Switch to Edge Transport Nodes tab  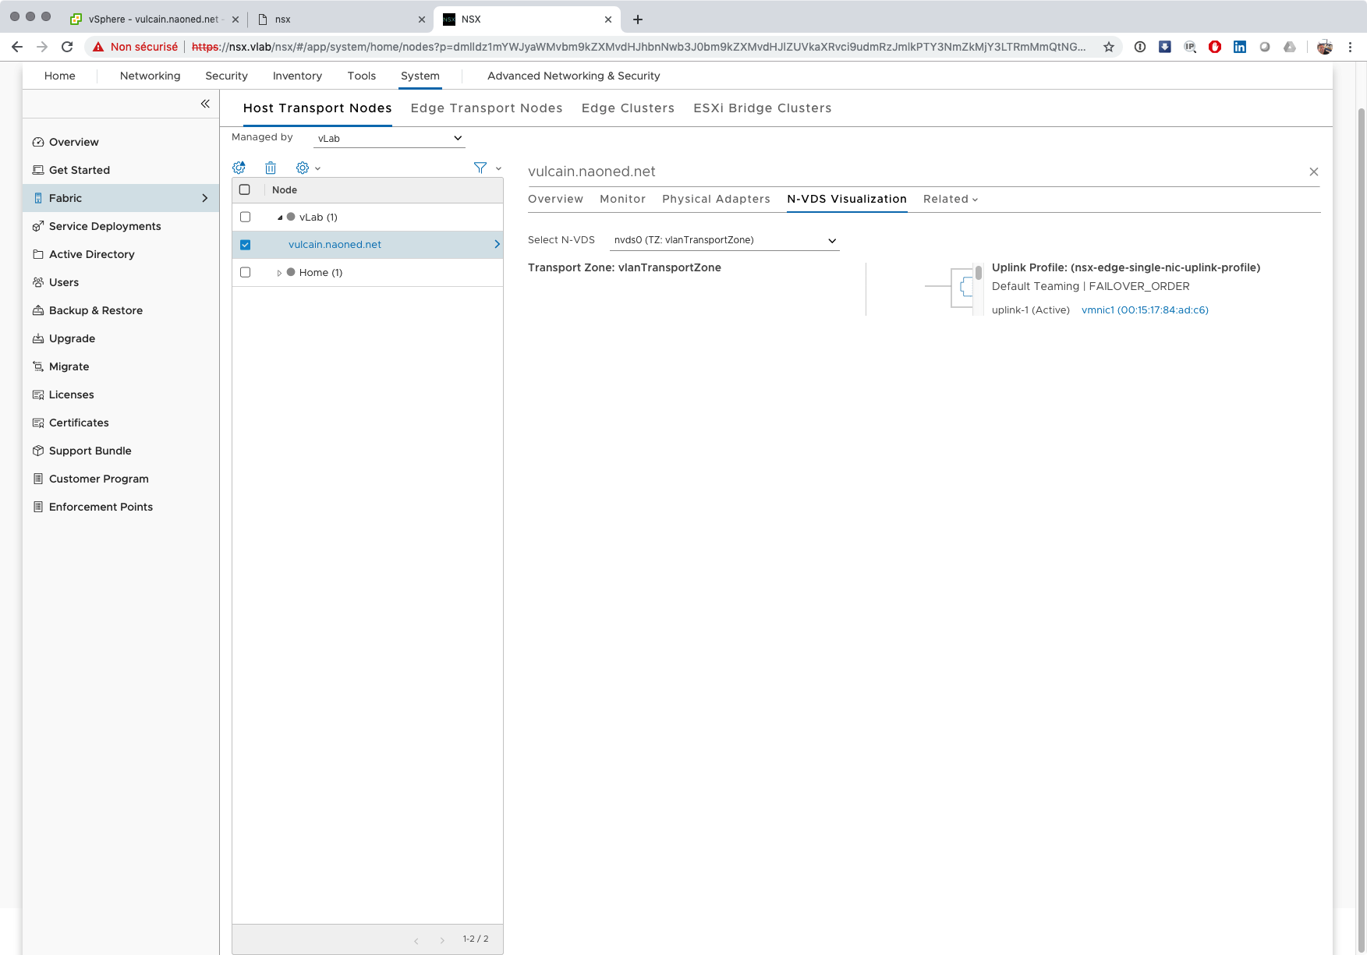point(486,108)
